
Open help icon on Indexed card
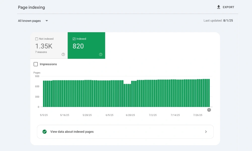point(101,54)
